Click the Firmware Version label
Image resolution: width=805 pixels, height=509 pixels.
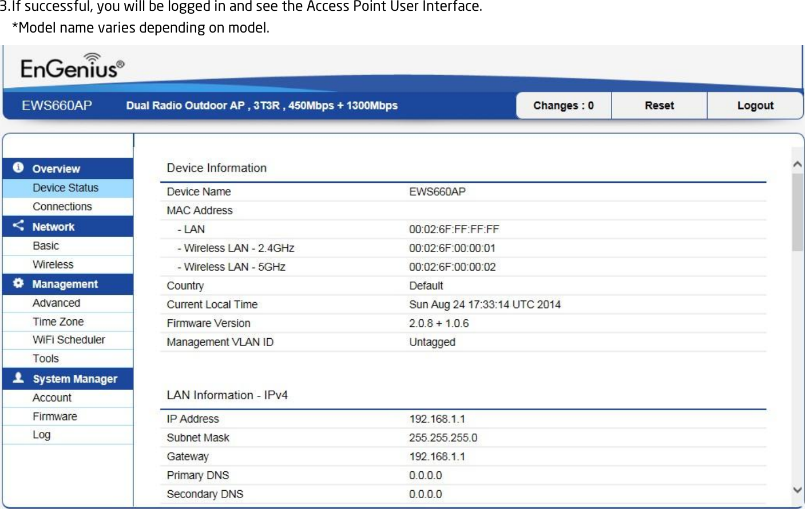click(x=208, y=323)
